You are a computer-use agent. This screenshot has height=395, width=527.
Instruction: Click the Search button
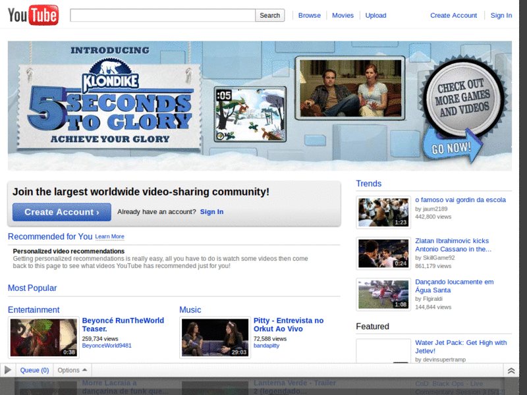[x=270, y=15]
